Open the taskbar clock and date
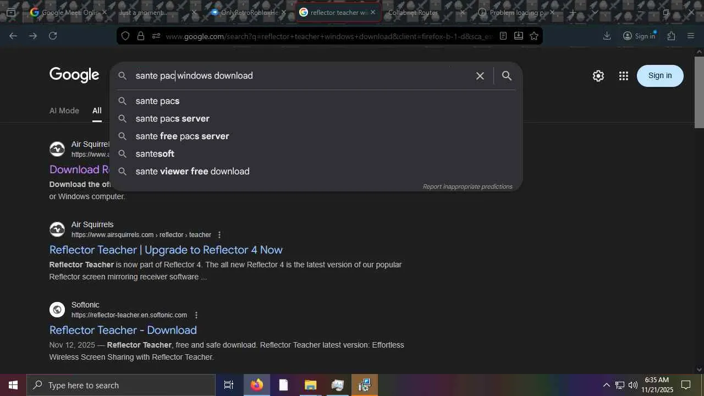Viewport: 704px width, 396px height. (657, 385)
